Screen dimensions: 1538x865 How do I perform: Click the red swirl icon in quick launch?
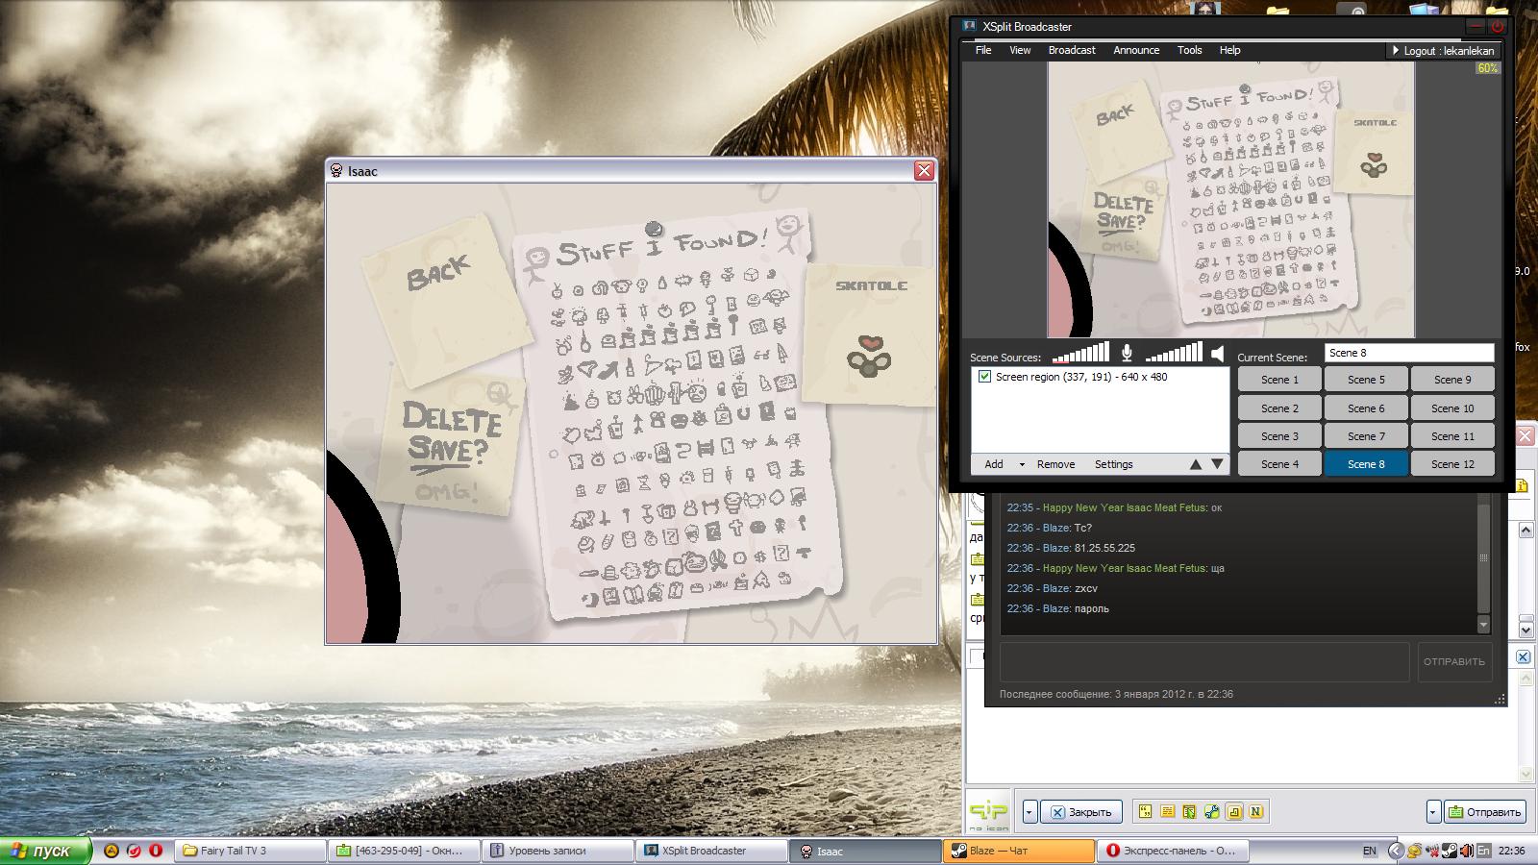(x=134, y=851)
